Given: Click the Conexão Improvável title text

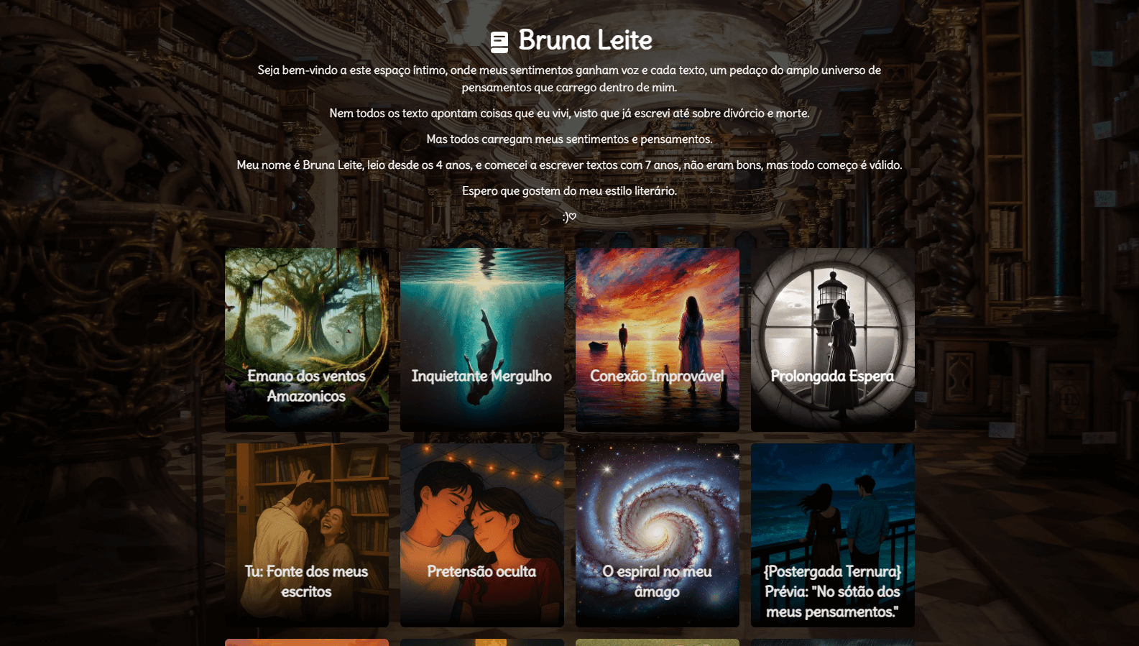Looking at the screenshot, I should point(657,376).
